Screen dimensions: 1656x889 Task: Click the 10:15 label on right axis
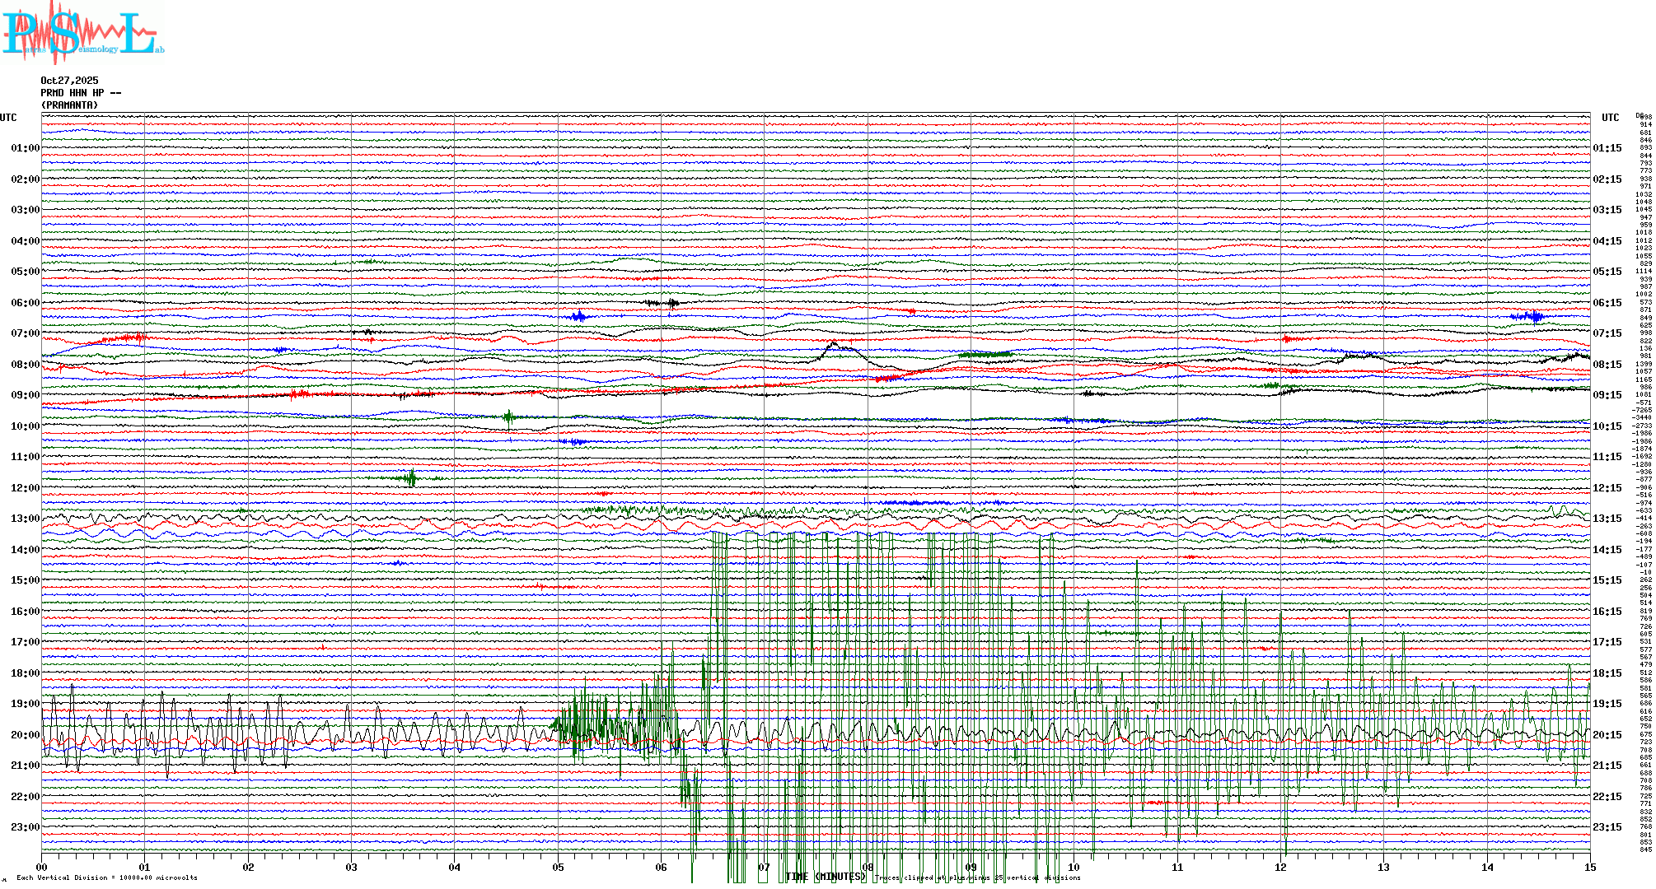1607,426
